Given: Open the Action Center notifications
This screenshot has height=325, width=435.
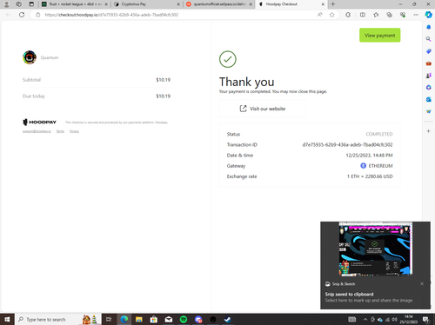Looking at the screenshot, I should pos(425,320).
